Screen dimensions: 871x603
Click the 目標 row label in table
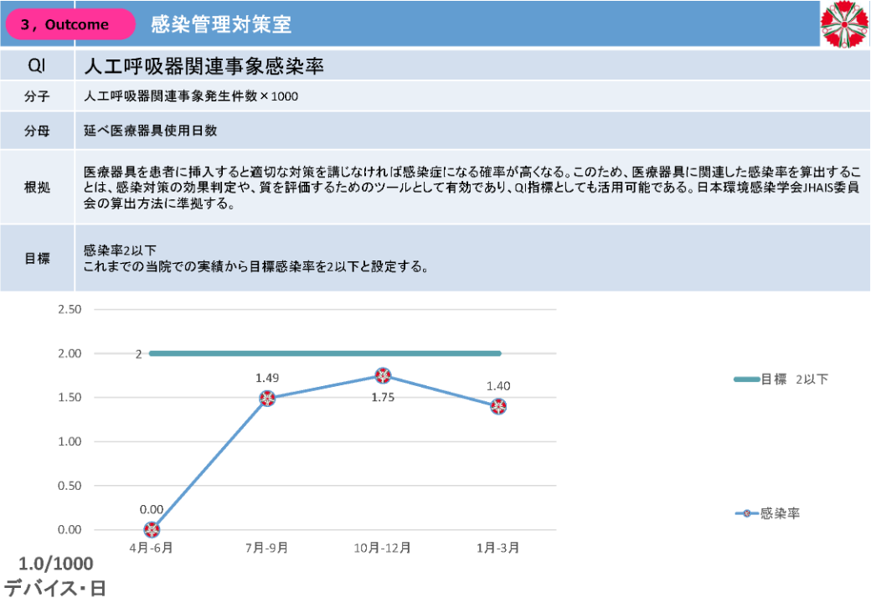click(37, 258)
